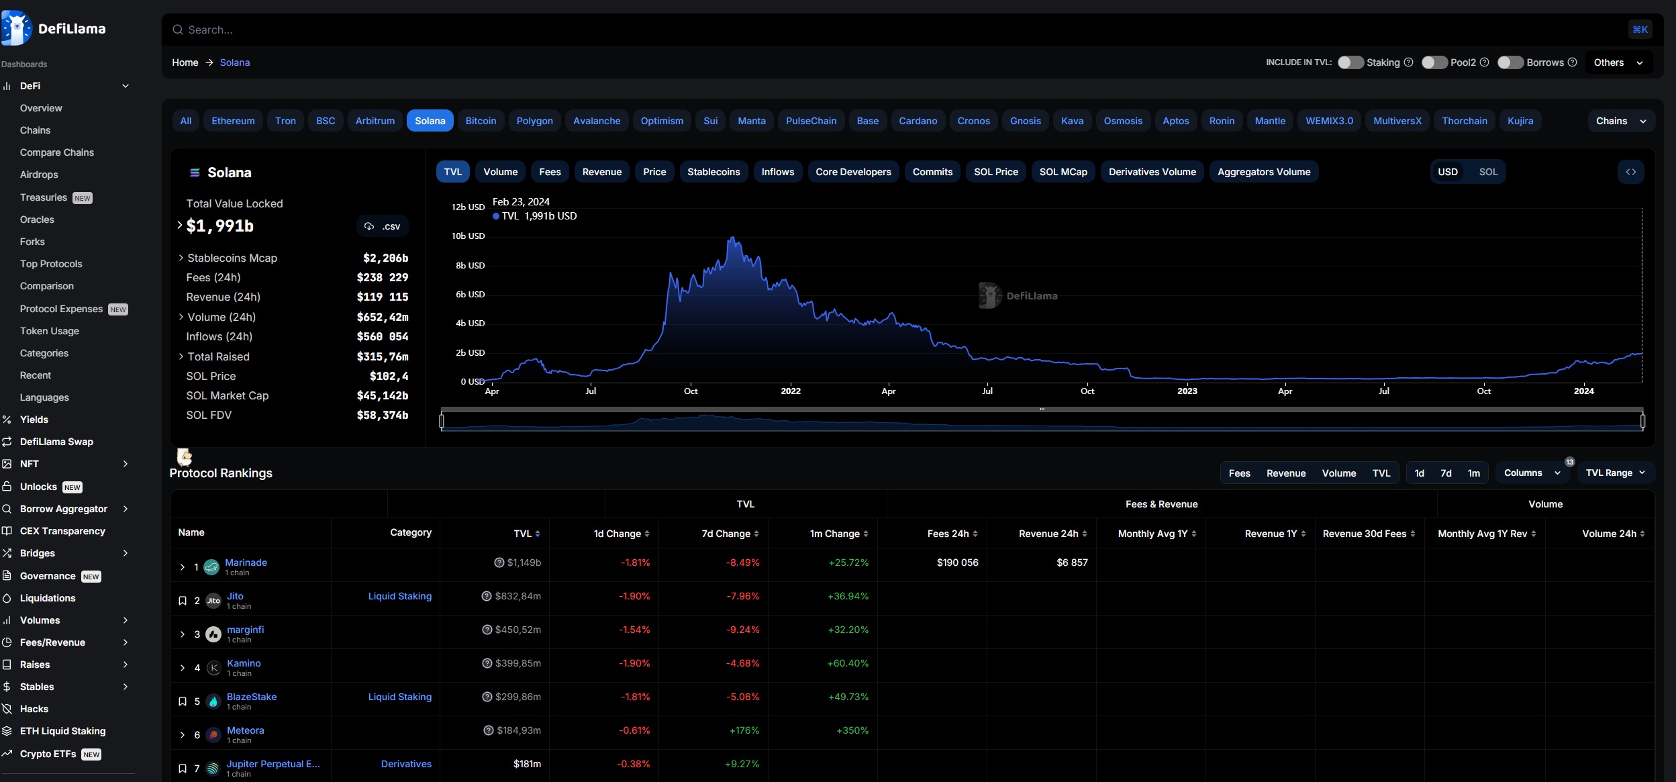Open the Chains dropdown
The height and width of the screenshot is (782, 1676).
(x=1620, y=121)
